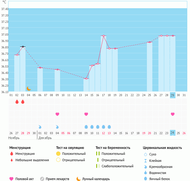Click the gray 'Прием лекарств' legend icon

point(42,179)
